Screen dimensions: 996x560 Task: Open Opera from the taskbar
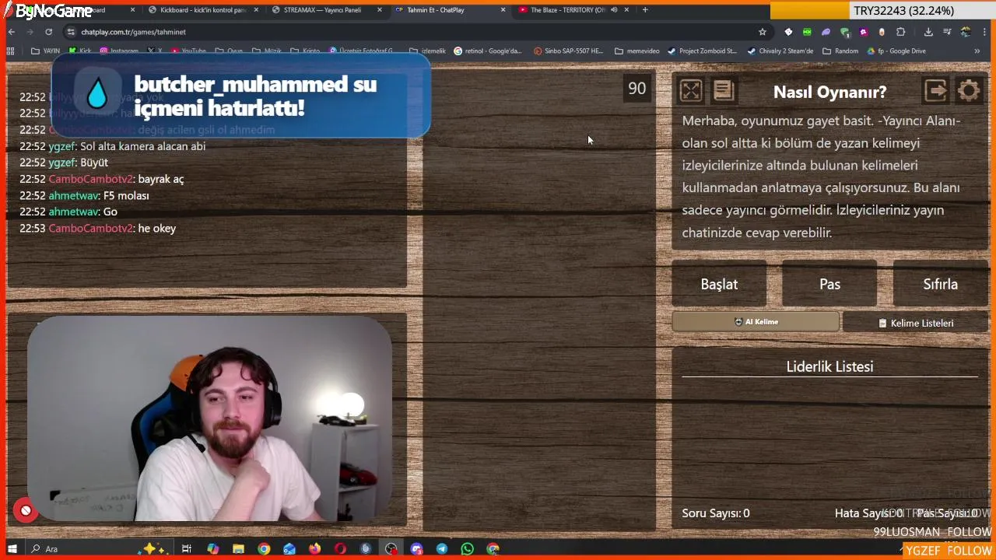[x=340, y=549]
